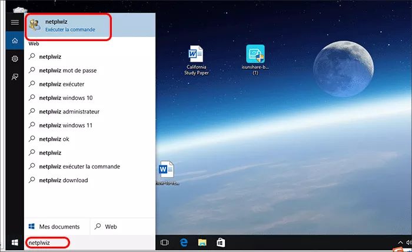The image size is (412, 252).
Task: Click the feedback icon in the search sidebar
Action: (x=15, y=78)
